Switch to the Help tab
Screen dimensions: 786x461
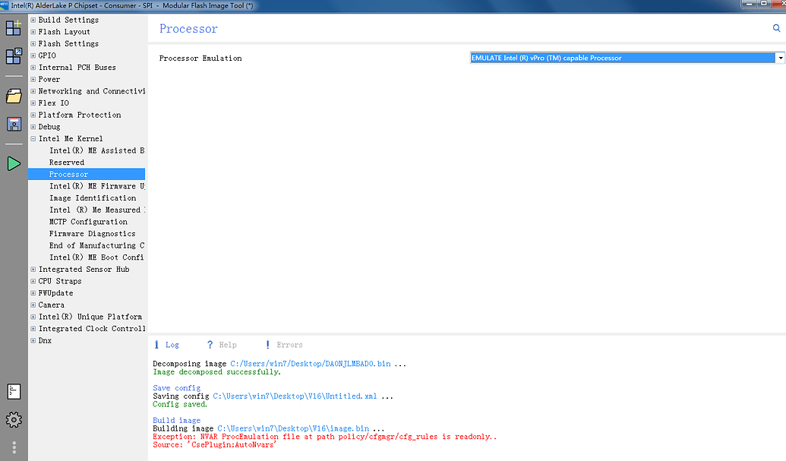(225, 344)
